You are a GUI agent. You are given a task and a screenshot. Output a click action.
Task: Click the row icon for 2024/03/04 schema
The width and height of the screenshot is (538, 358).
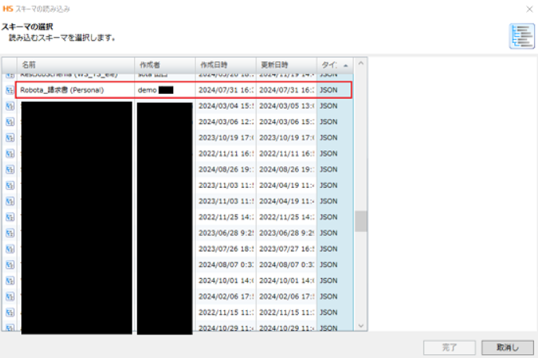(9, 107)
